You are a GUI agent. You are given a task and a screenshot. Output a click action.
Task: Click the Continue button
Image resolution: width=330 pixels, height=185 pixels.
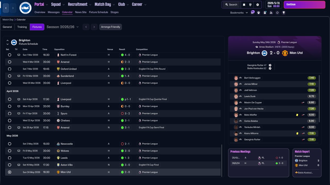[304, 5]
